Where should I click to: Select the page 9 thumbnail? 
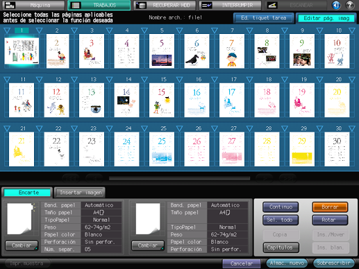[302, 51]
